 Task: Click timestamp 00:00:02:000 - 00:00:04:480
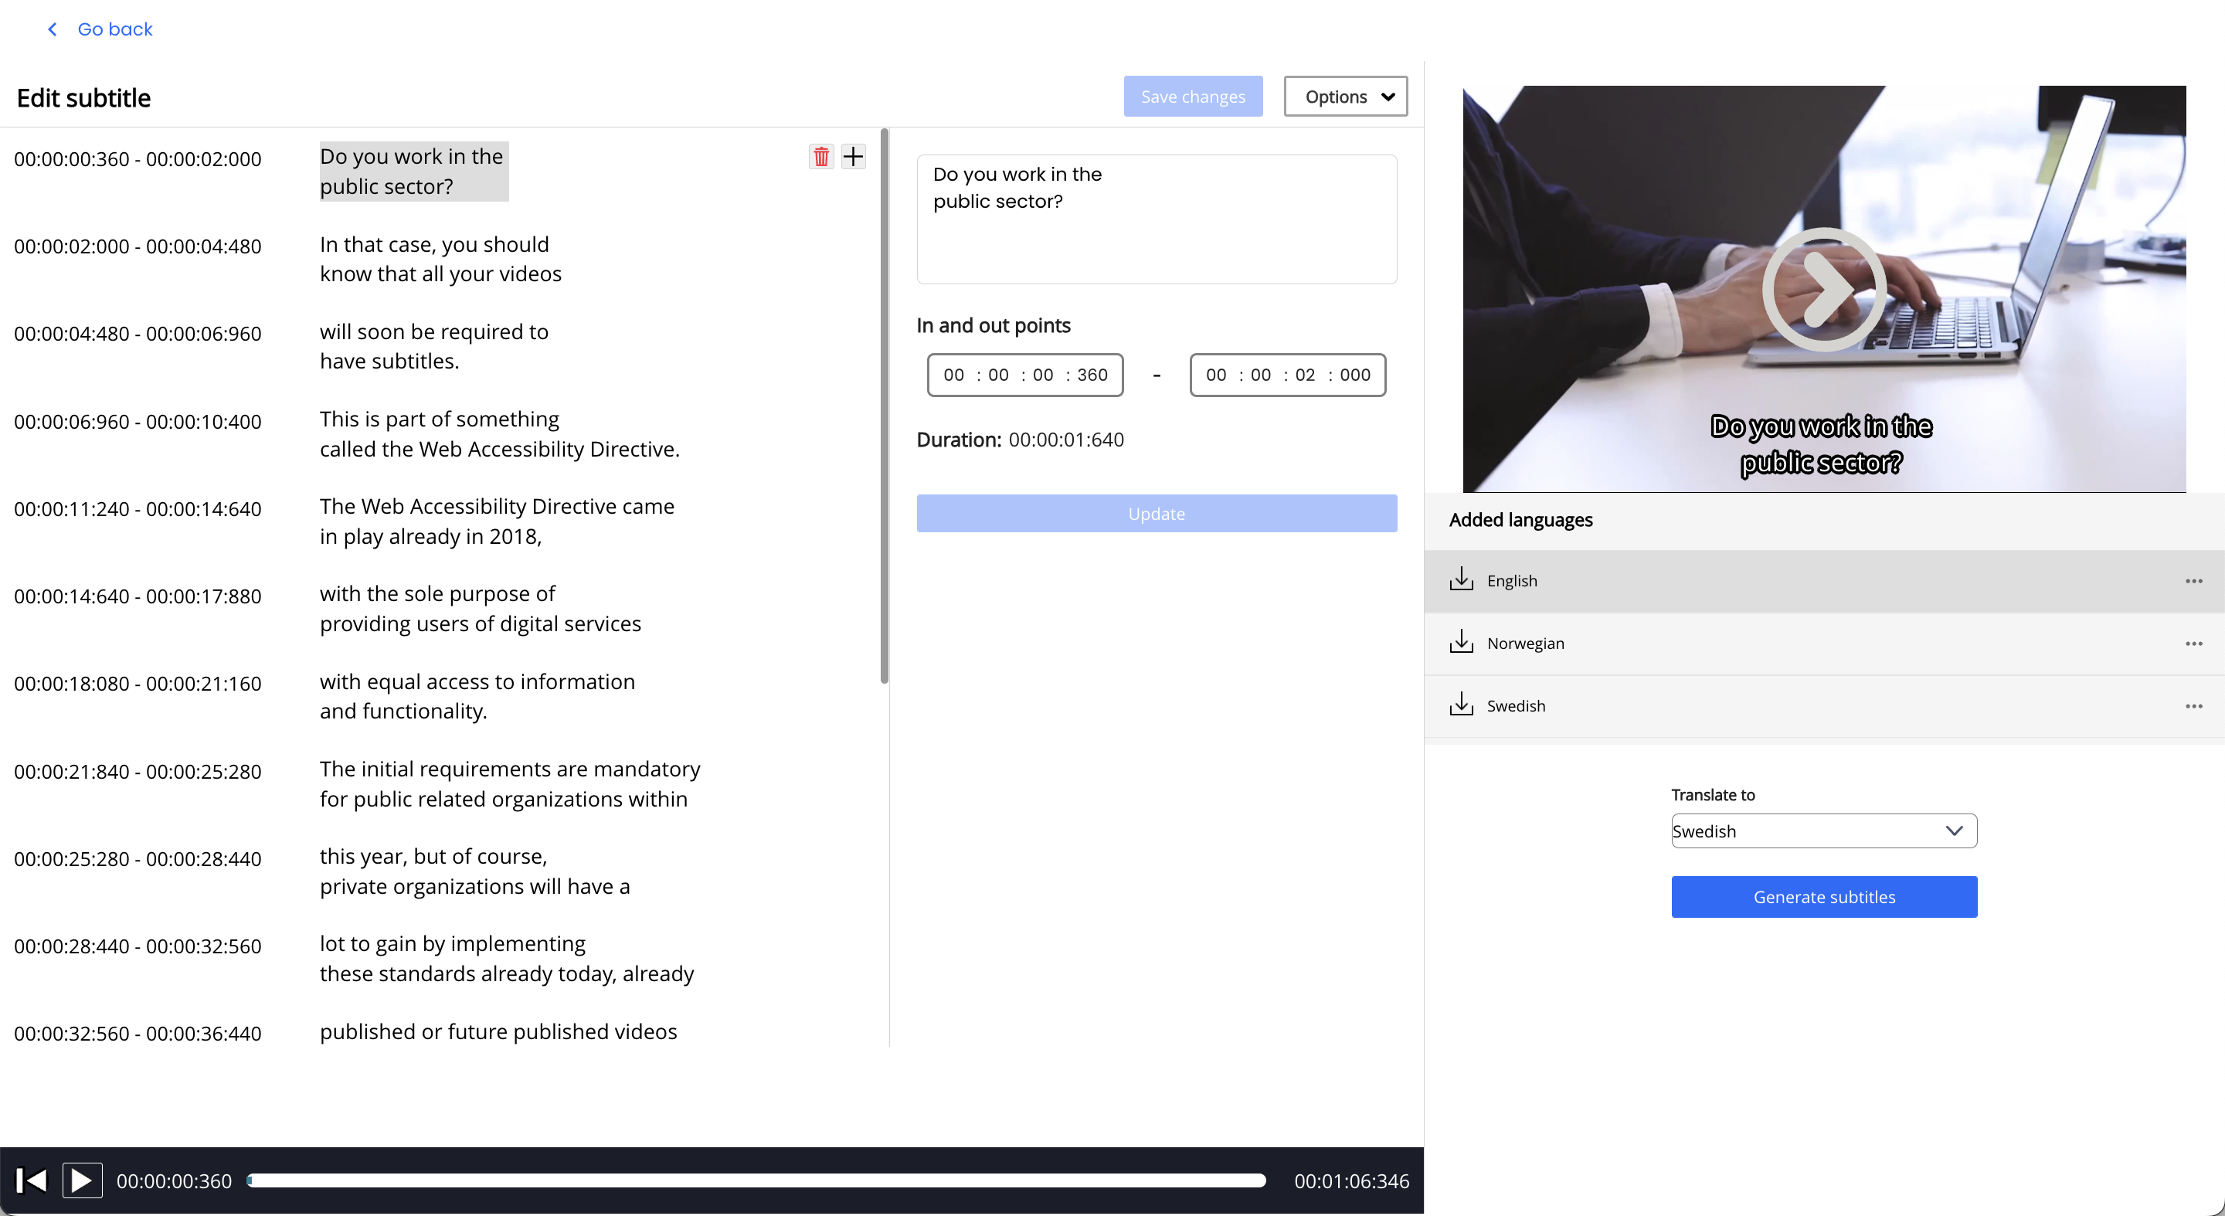click(138, 246)
